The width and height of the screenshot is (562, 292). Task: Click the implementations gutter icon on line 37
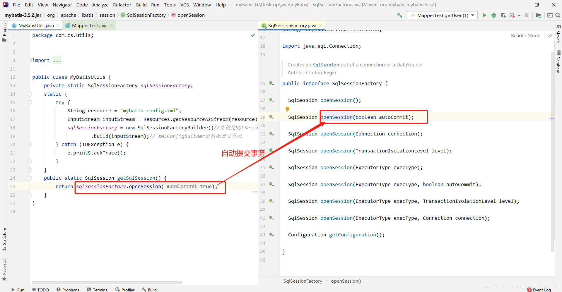[271, 184]
